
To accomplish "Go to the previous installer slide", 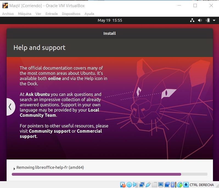I will pos(10,107).
